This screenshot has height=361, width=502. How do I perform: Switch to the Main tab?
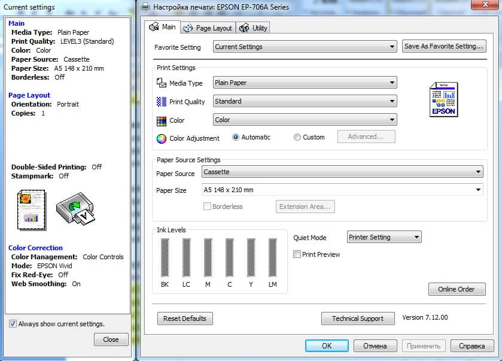click(162, 27)
